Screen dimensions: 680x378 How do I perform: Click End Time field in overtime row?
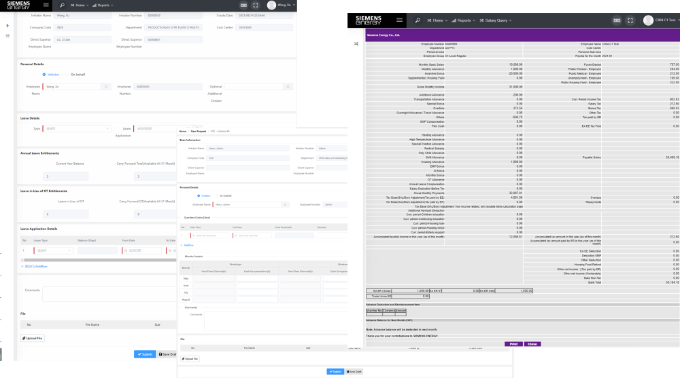[x=252, y=235]
